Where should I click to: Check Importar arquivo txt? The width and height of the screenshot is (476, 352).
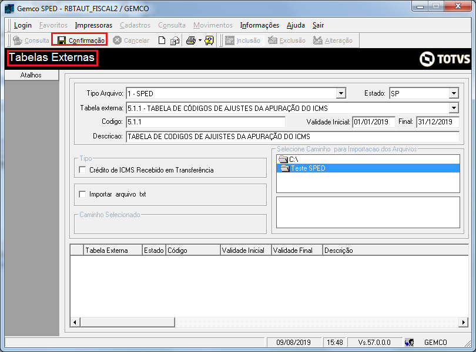(82, 194)
